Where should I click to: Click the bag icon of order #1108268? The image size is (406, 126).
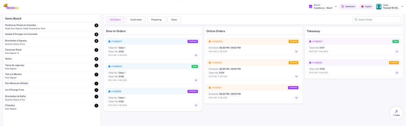[x=210, y=62]
